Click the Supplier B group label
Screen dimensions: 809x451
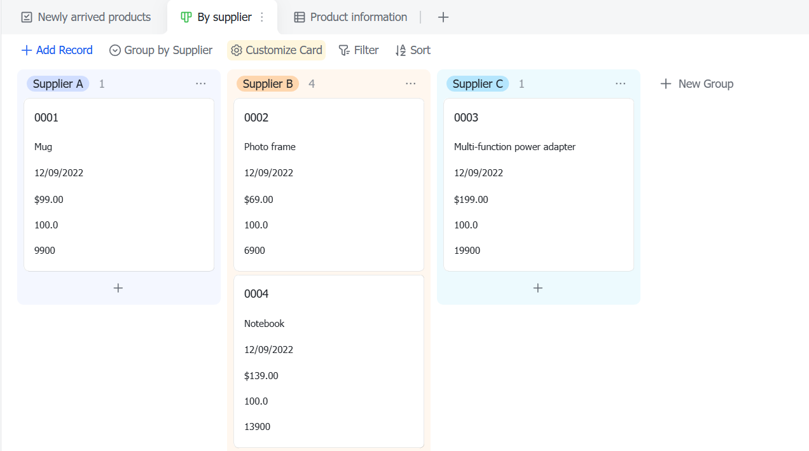[268, 84]
